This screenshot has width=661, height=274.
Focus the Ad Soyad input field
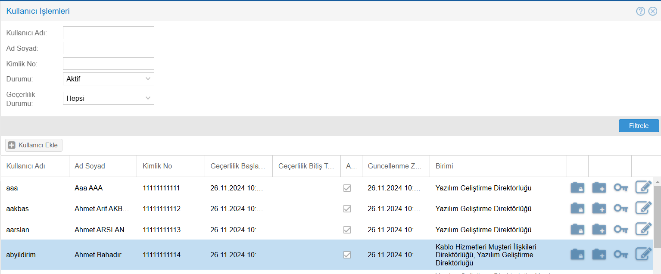pos(109,48)
